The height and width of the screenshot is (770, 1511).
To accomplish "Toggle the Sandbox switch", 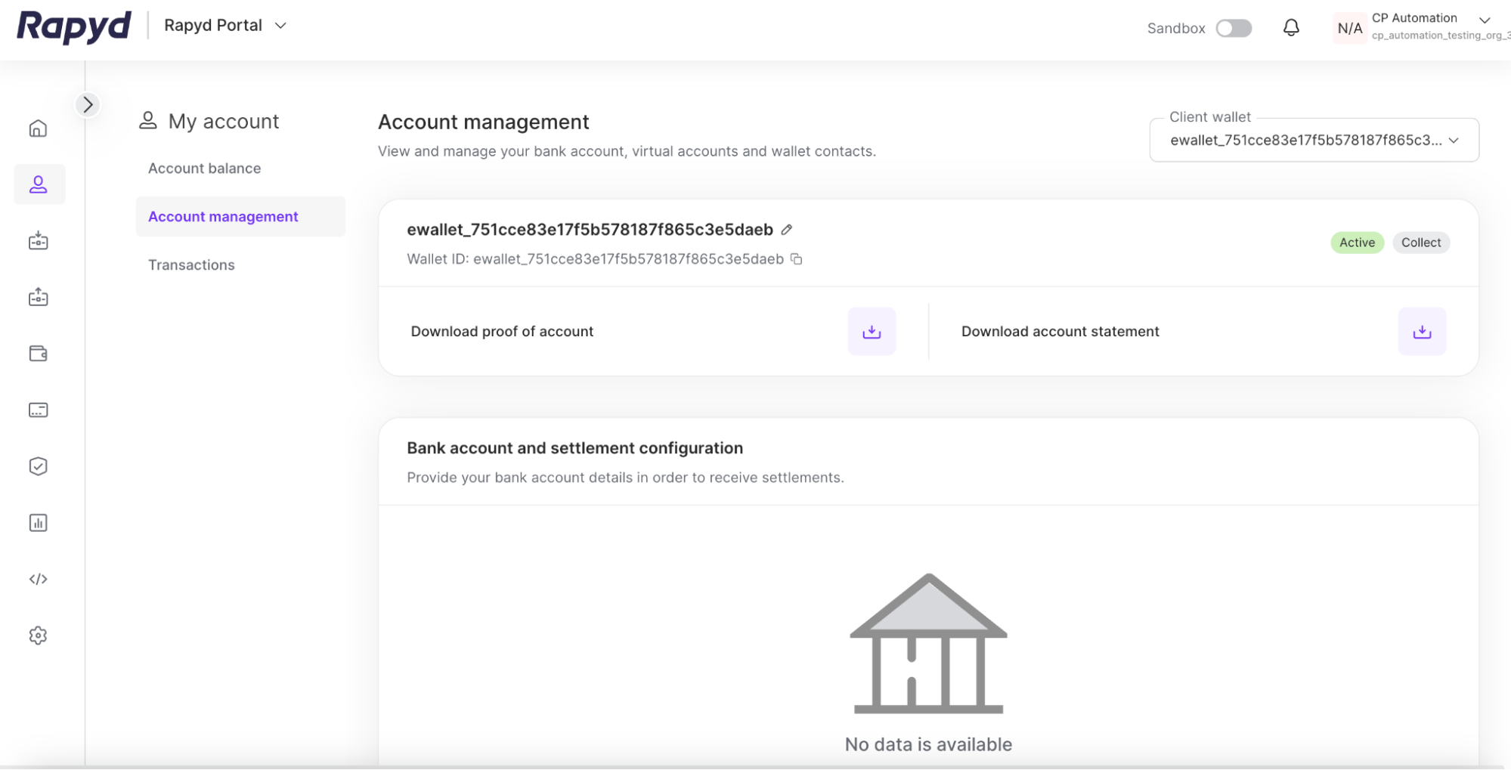I will pyautogui.click(x=1234, y=28).
